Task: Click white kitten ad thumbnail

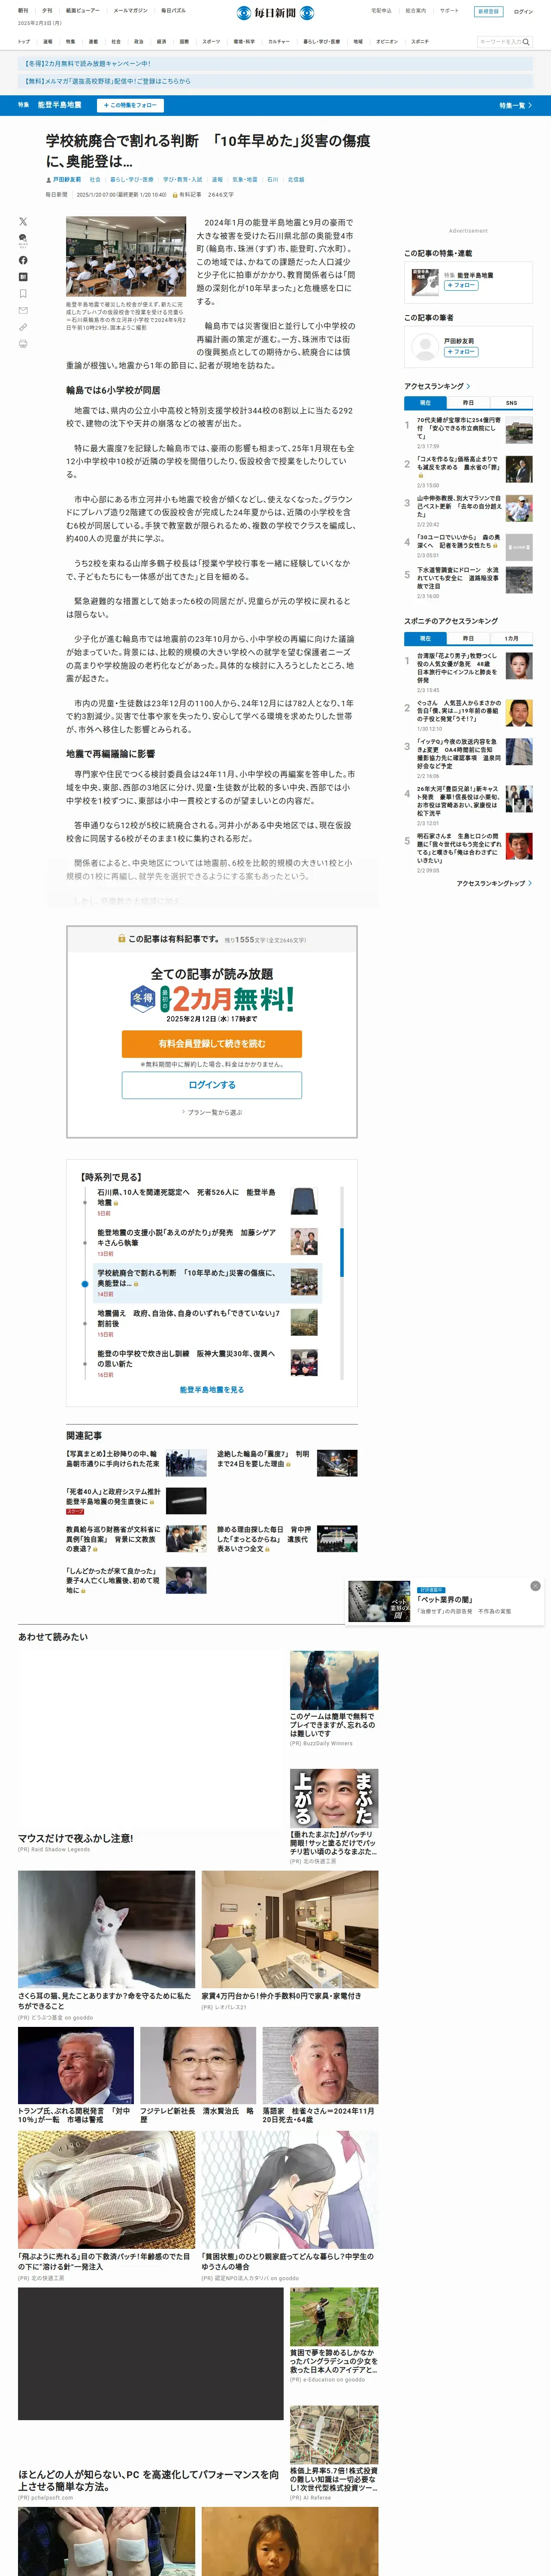Action: pyautogui.click(x=106, y=1929)
